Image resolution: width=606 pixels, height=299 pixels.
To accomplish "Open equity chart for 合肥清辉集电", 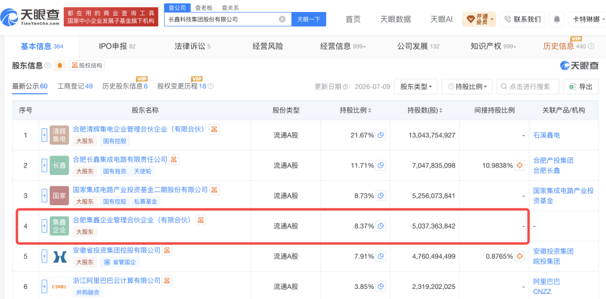I will click(x=215, y=129).
